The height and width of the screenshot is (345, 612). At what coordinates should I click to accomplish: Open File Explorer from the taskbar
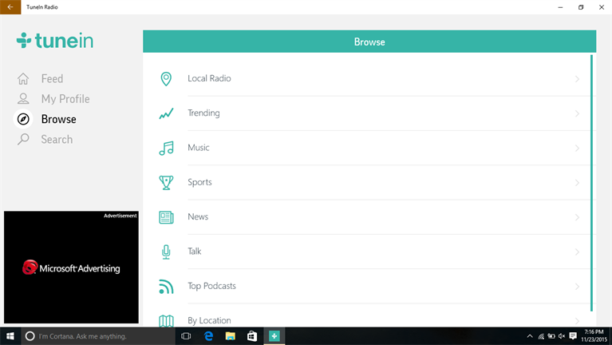[231, 336]
